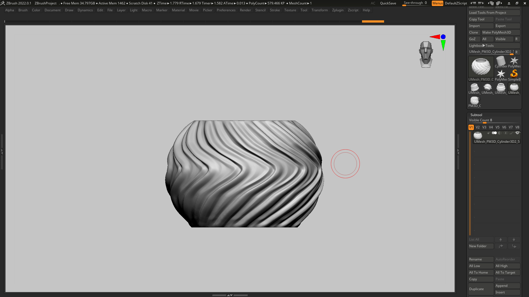This screenshot has height=297, width=529.
Task: Collapse the Subtool palette section header
Action: pyautogui.click(x=476, y=115)
